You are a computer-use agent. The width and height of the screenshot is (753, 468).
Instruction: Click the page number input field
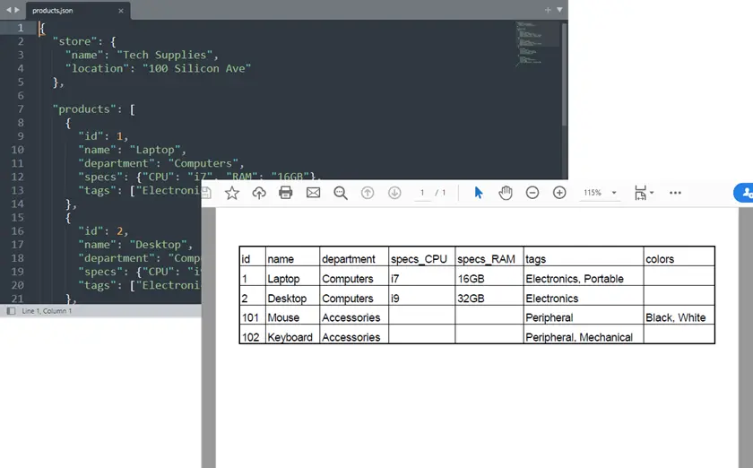[422, 193]
